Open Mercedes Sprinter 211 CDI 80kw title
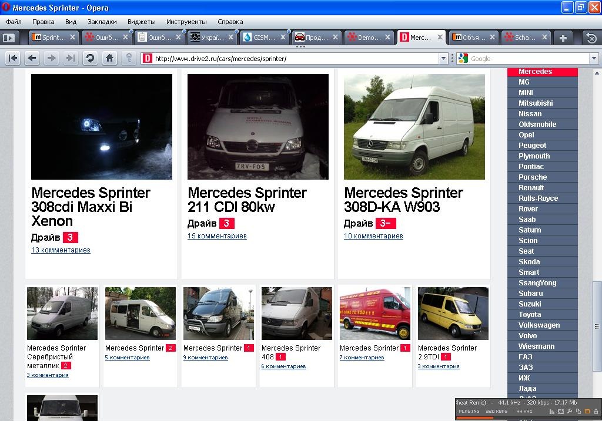 coord(247,200)
